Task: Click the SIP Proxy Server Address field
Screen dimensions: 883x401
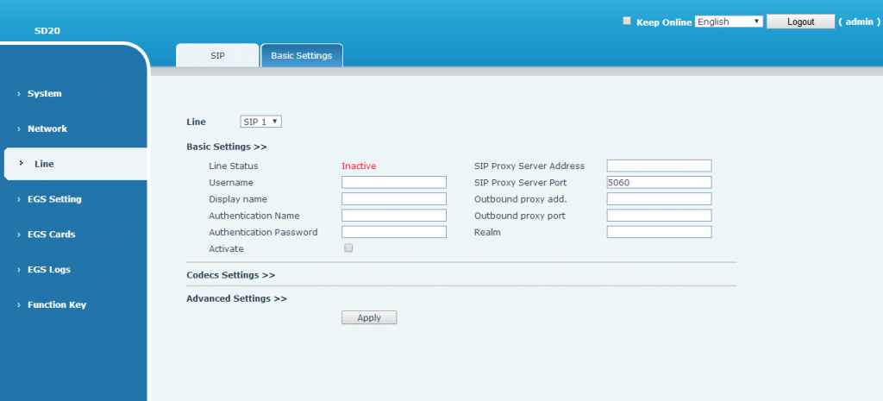Action: (659, 166)
